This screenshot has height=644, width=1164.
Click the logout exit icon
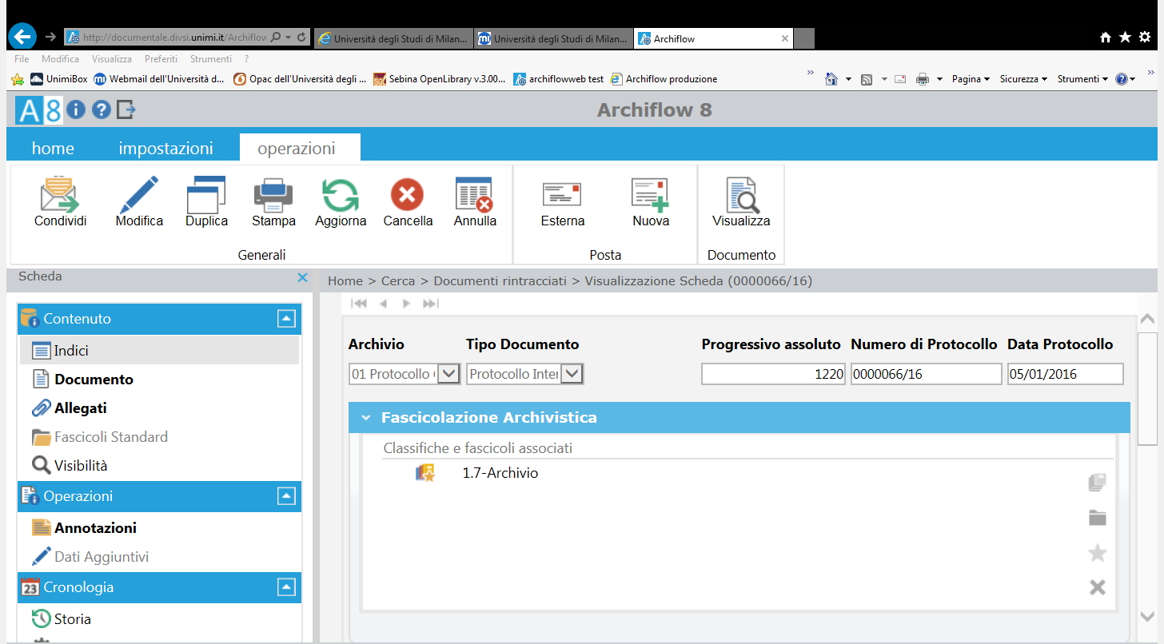point(126,110)
